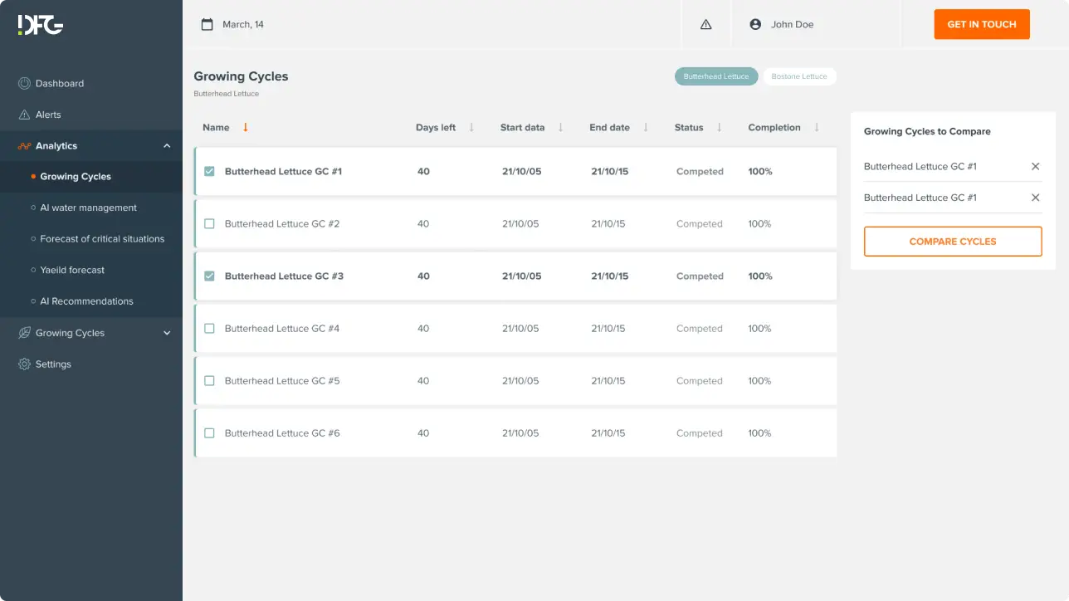Collapse the Analytics sidebar section
1069x601 pixels.
click(x=167, y=146)
